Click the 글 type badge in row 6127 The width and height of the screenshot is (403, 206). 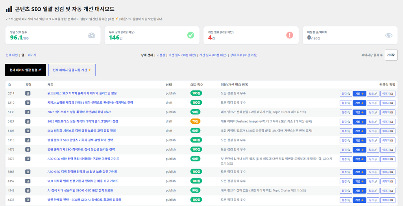click(28, 121)
